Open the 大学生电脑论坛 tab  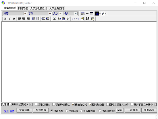[38, 8]
